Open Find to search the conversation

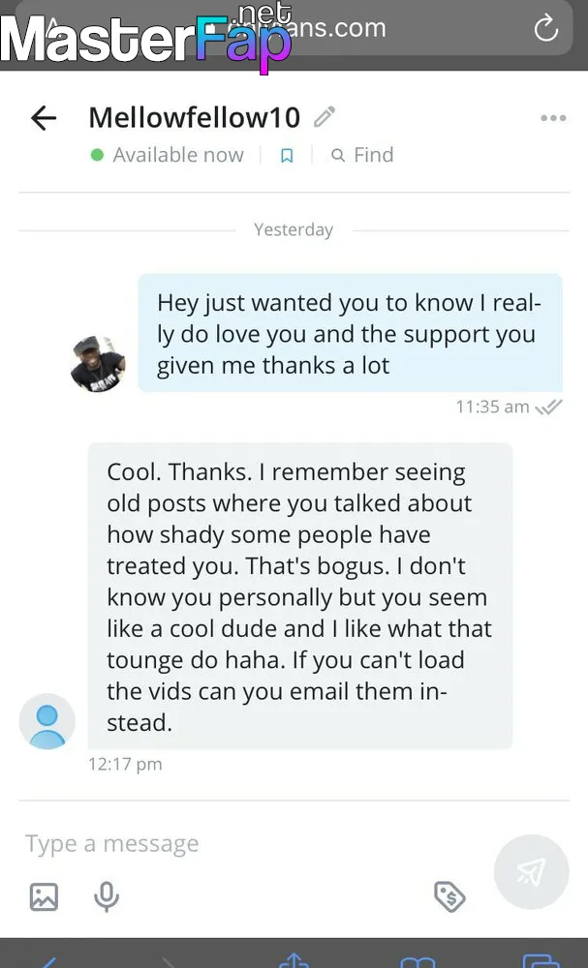coord(362,155)
